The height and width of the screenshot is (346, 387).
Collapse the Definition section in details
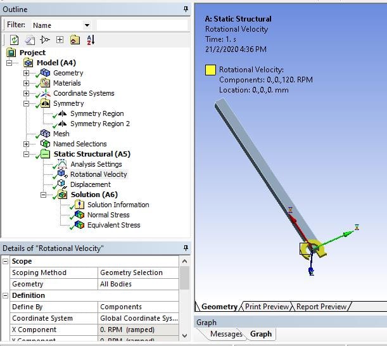point(6,295)
